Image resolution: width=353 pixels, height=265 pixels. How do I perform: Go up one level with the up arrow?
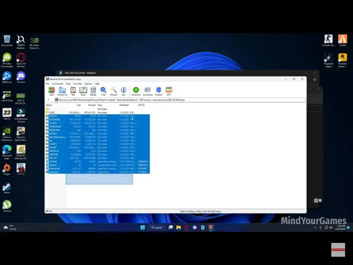(x=49, y=100)
